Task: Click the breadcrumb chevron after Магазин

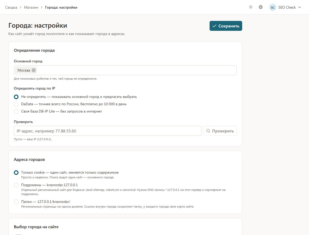Action: 41,8
